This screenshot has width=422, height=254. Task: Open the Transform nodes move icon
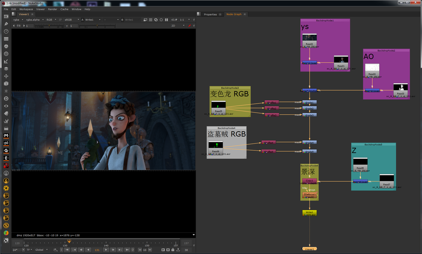tap(6, 76)
